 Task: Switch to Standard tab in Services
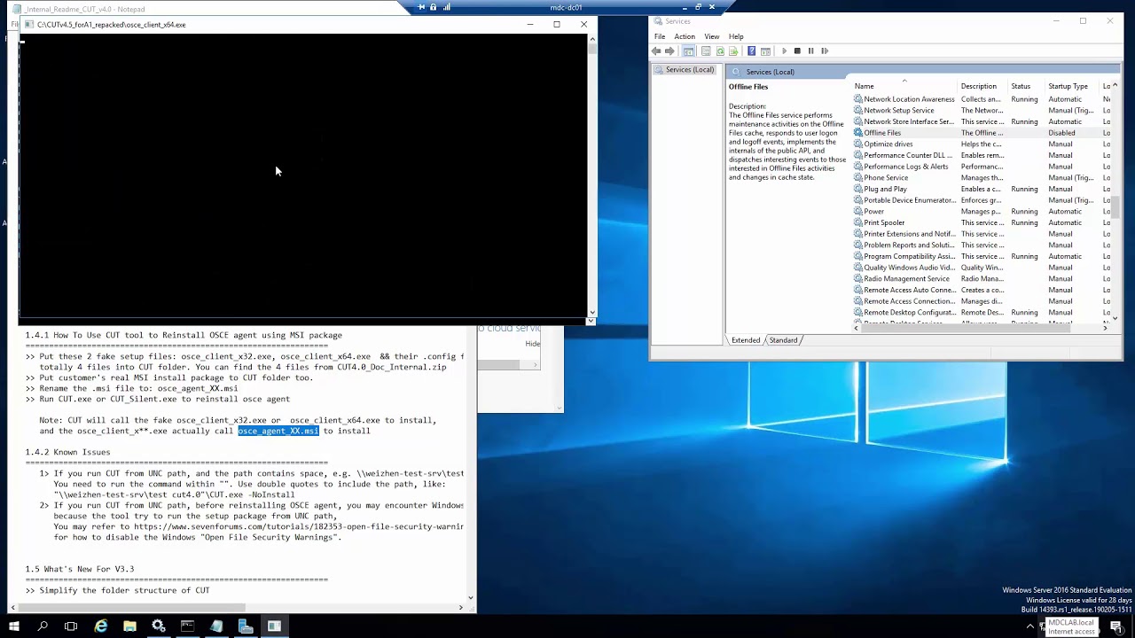783,340
